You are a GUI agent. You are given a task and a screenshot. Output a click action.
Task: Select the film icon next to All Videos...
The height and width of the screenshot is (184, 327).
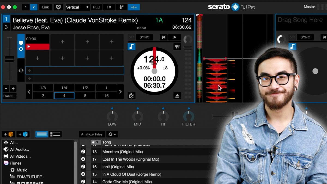pyautogui.click(x=6, y=156)
